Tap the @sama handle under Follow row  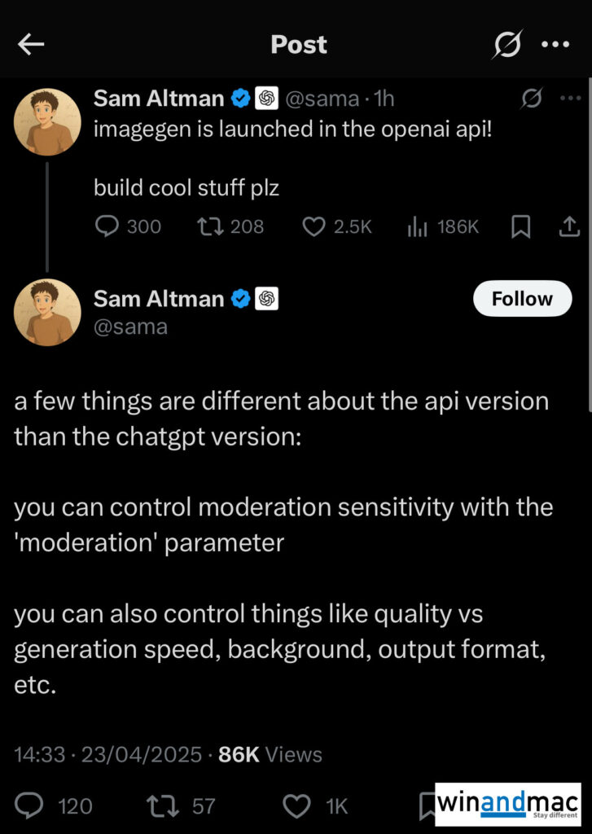pyautogui.click(x=130, y=327)
